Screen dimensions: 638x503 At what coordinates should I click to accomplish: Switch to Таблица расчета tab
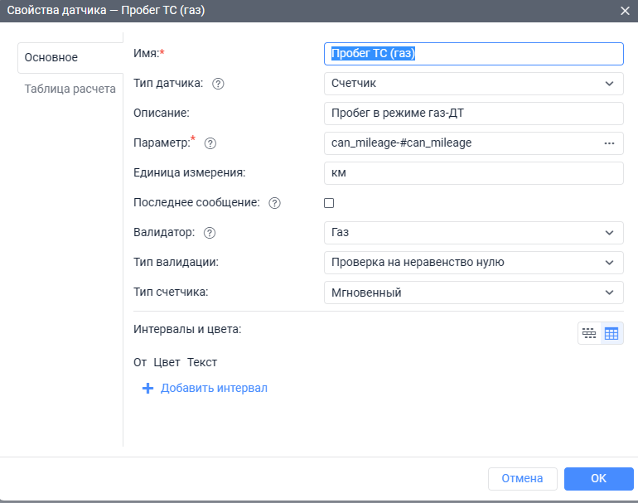[70, 89]
